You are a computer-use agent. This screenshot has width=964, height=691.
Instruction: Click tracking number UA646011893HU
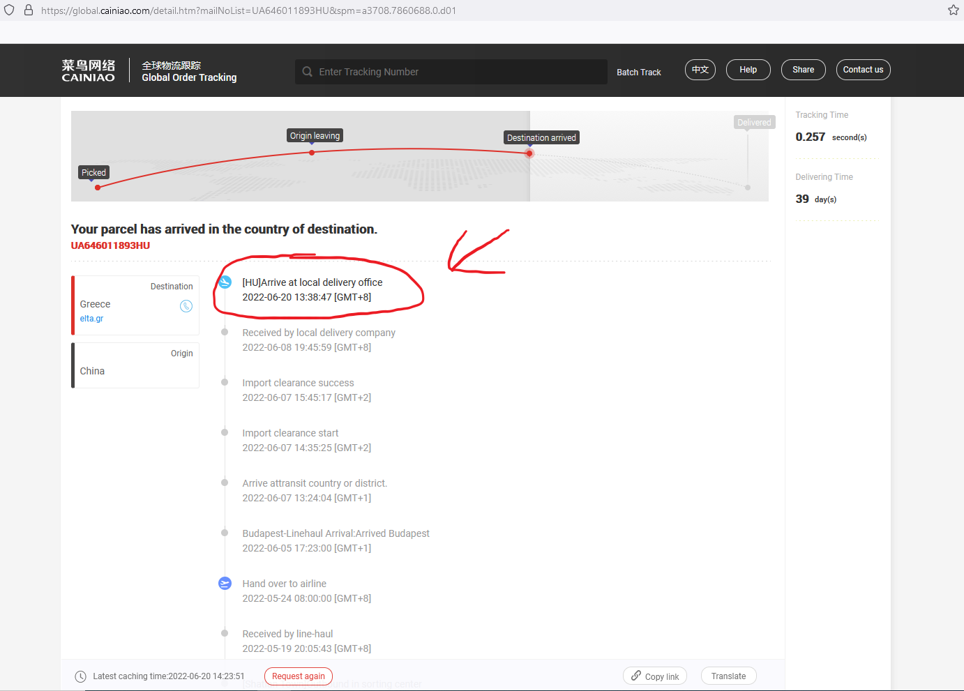(x=110, y=245)
